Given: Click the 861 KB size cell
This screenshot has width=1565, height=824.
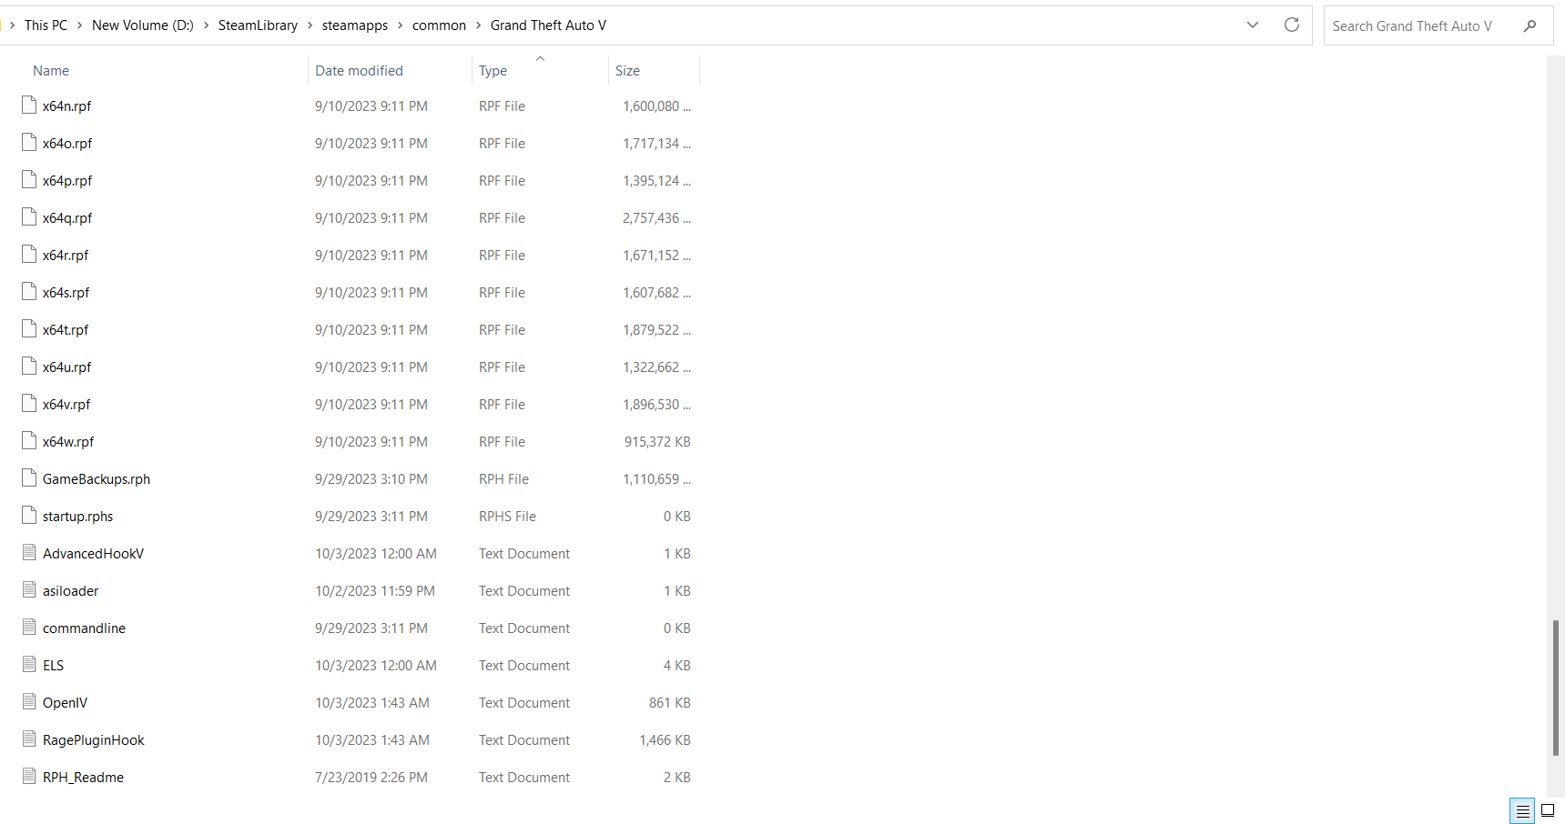Looking at the screenshot, I should (670, 703).
